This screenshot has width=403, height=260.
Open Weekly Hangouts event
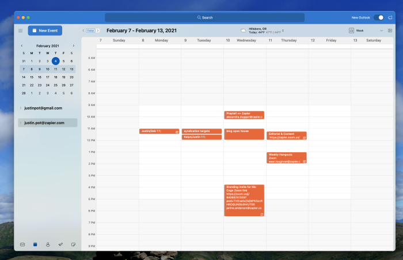[287, 158]
